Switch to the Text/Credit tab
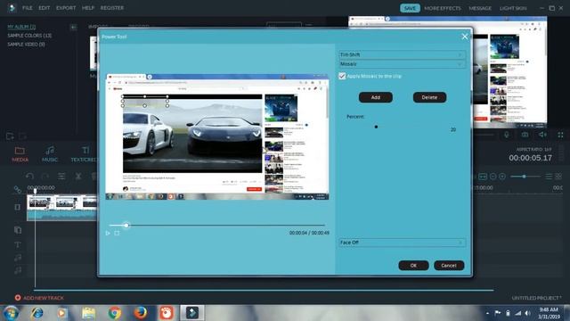Screen dimensions: 570x321 click(x=84, y=154)
